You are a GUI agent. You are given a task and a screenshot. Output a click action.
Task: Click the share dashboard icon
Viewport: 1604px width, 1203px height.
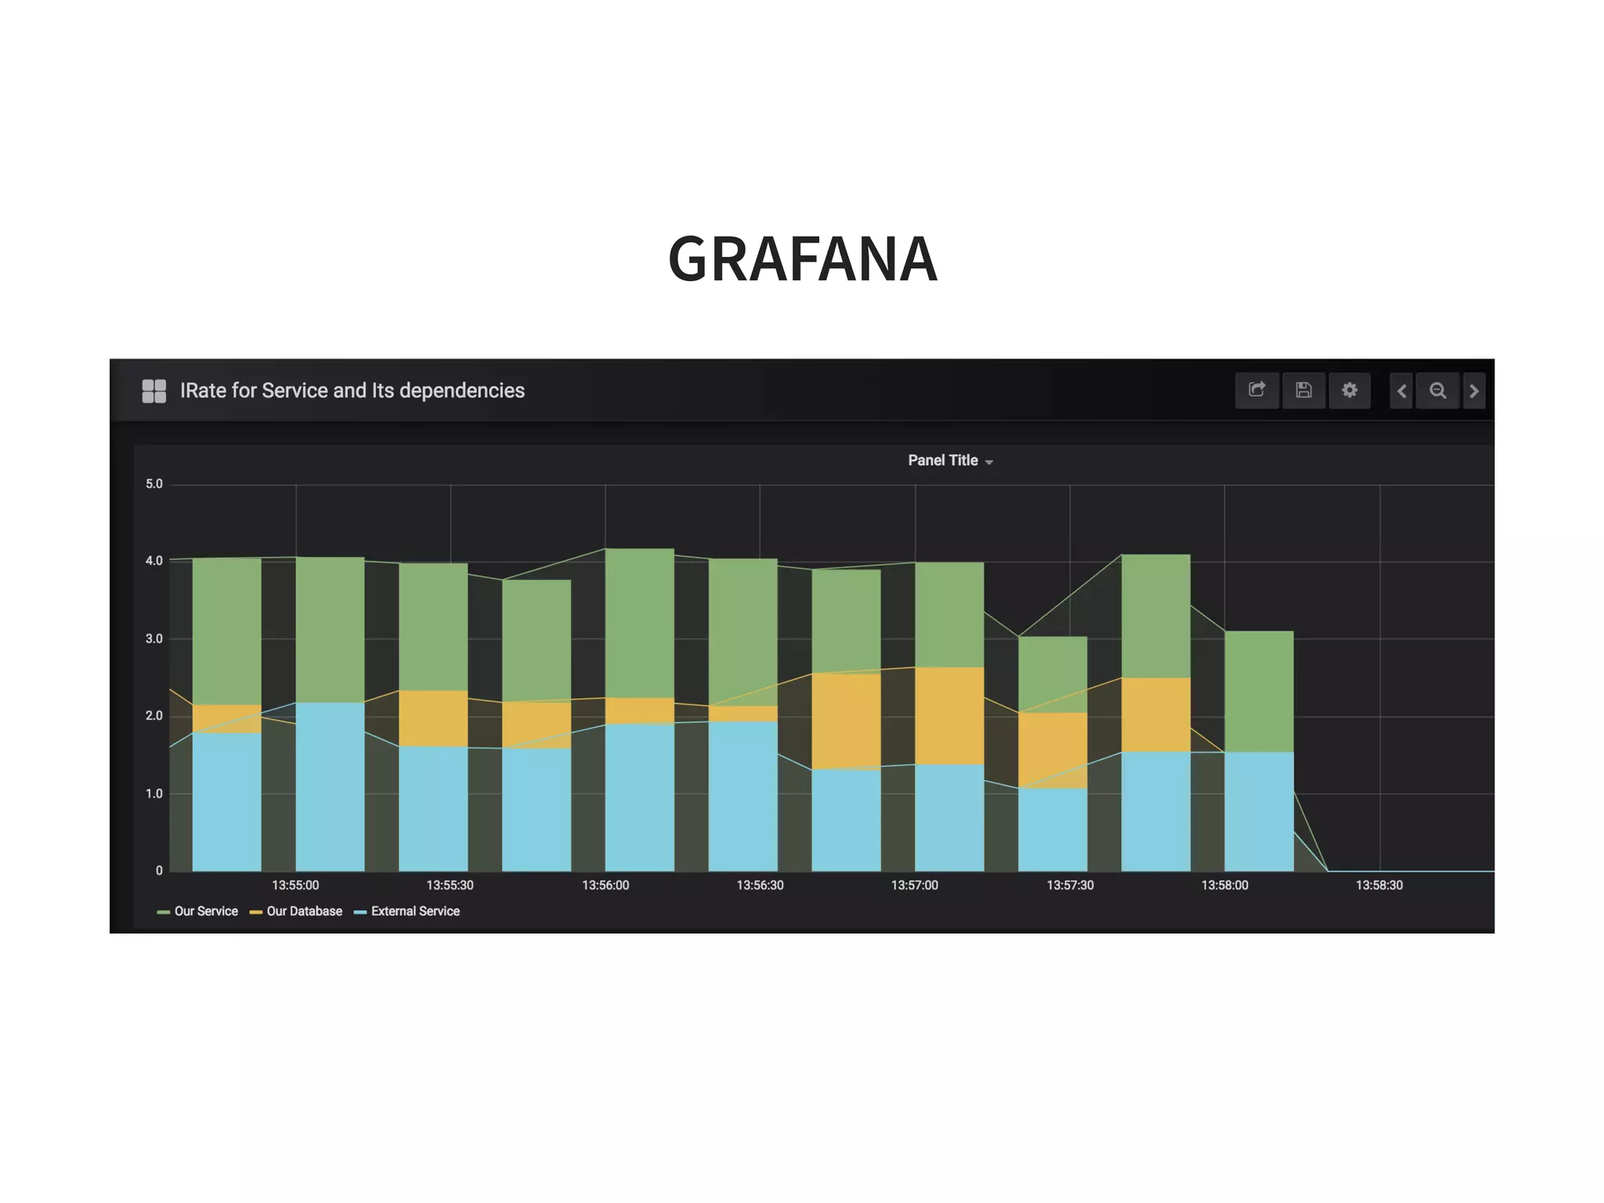click(1257, 390)
